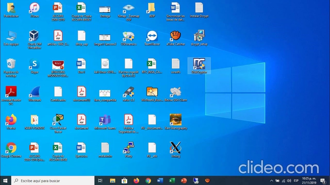The height and width of the screenshot is (185, 330).
Task: Open the Windows Start menu
Action: coord(5,181)
